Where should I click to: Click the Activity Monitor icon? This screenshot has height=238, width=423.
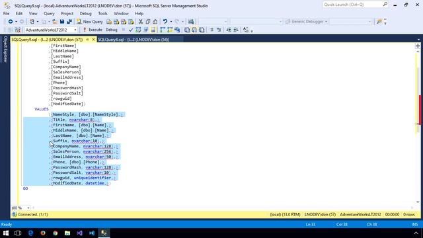191,22
